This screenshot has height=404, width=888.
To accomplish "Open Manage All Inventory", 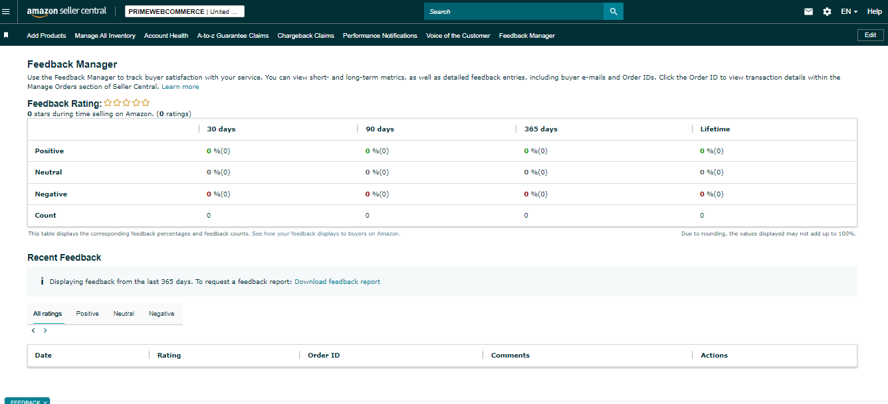I will [x=105, y=36].
